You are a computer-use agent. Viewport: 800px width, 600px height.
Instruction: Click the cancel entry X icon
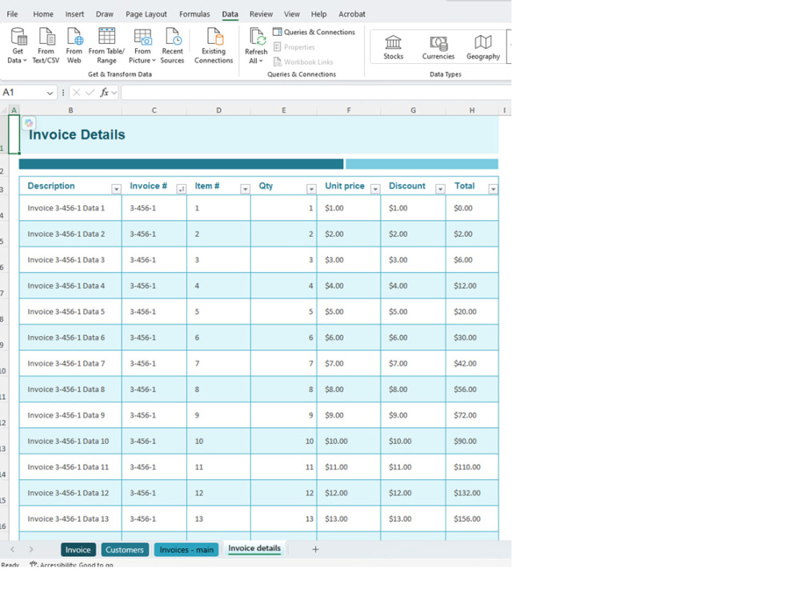click(x=77, y=92)
